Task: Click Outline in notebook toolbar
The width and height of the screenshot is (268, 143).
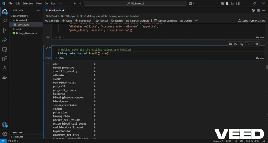Action: [x=186, y=21]
